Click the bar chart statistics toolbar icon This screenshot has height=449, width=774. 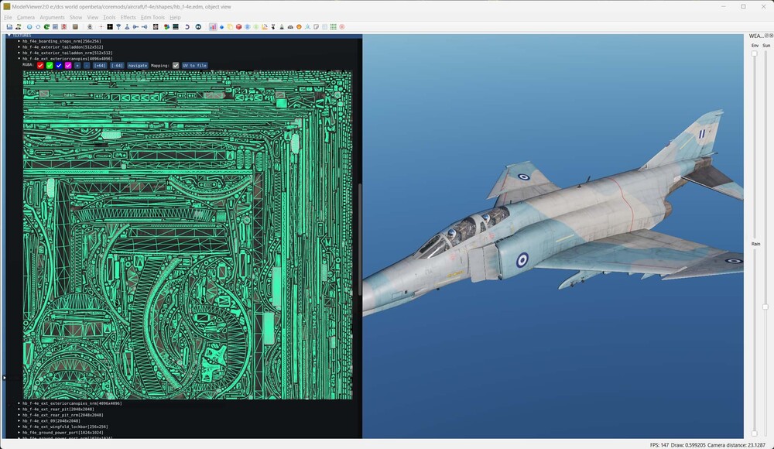click(x=213, y=27)
